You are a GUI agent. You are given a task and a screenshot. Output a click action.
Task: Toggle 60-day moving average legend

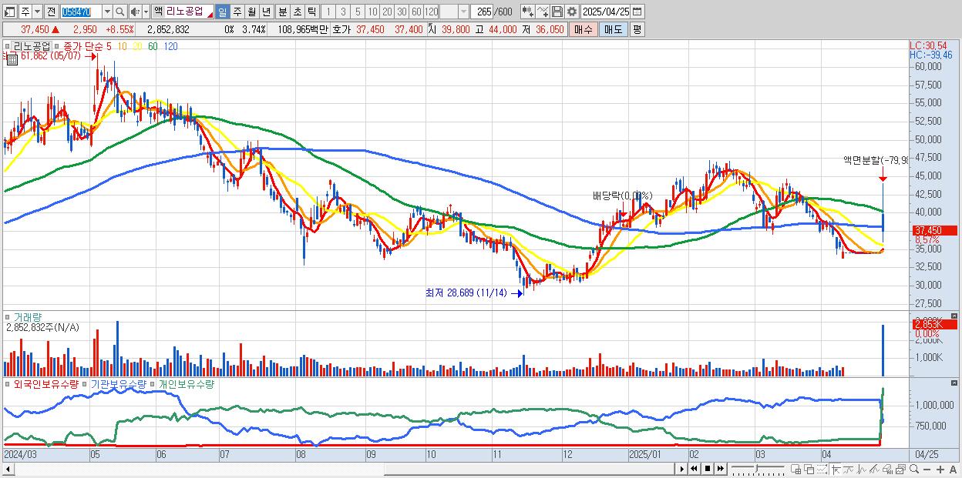(153, 47)
